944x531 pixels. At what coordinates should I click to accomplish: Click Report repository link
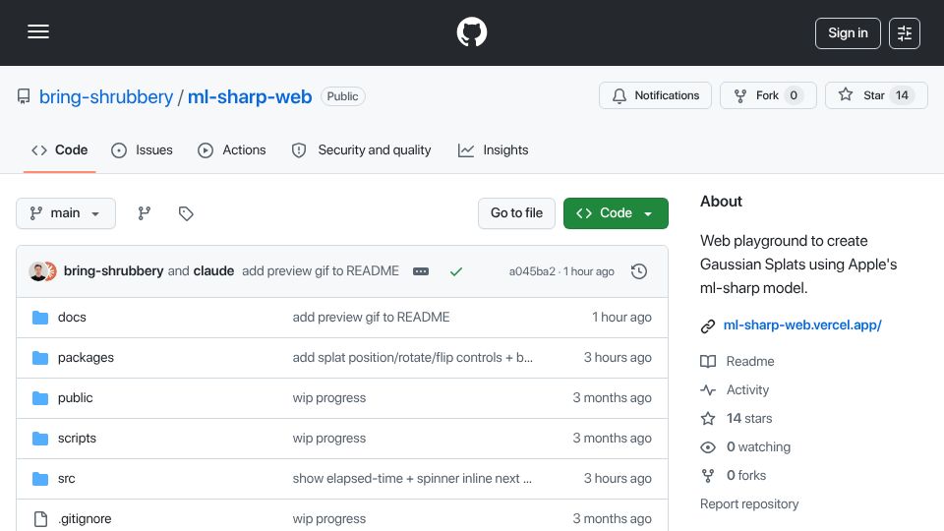point(749,503)
